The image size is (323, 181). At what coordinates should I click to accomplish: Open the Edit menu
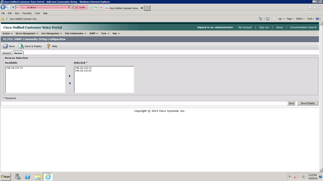coord(10,13)
